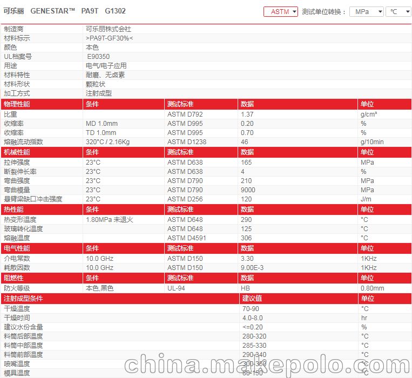
Task: Click unit 'g/10min'
Action: (x=372, y=142)
